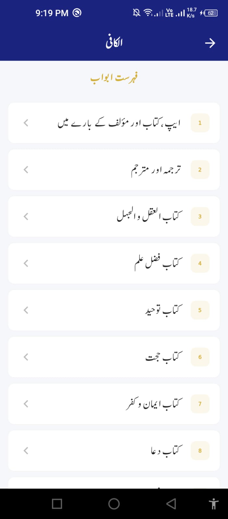The image size is (228, 519).
Task: Expand the chevron for کتاب العقل و الجہل
Action: click(26, 216)
